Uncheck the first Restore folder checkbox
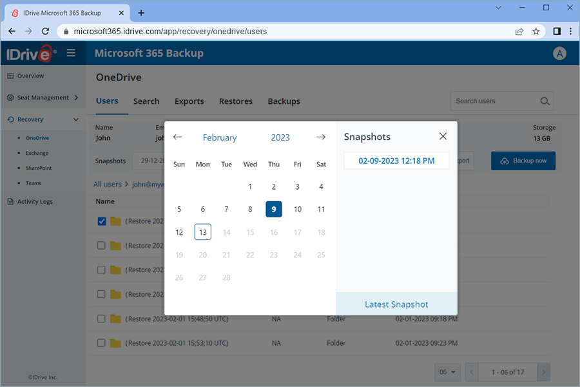Image resolution: width=580 pixels, height=387 pixels. 102,221
